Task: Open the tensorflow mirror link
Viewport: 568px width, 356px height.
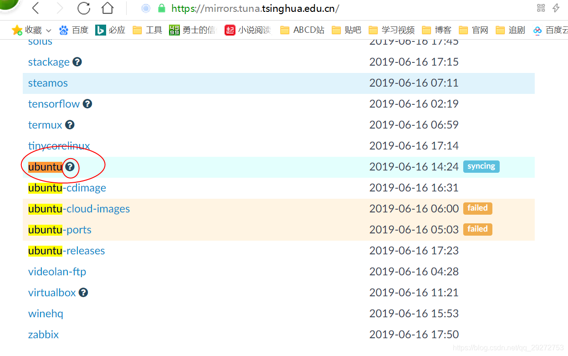Action: pyautogui.click(x=54, y=104)
